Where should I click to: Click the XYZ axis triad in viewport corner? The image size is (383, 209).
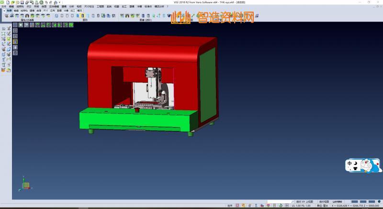[x=25, y=184]
